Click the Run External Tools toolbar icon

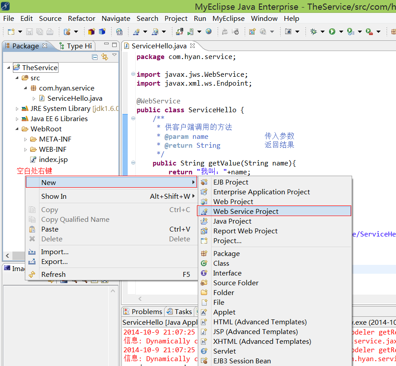[x=369, y=31]
